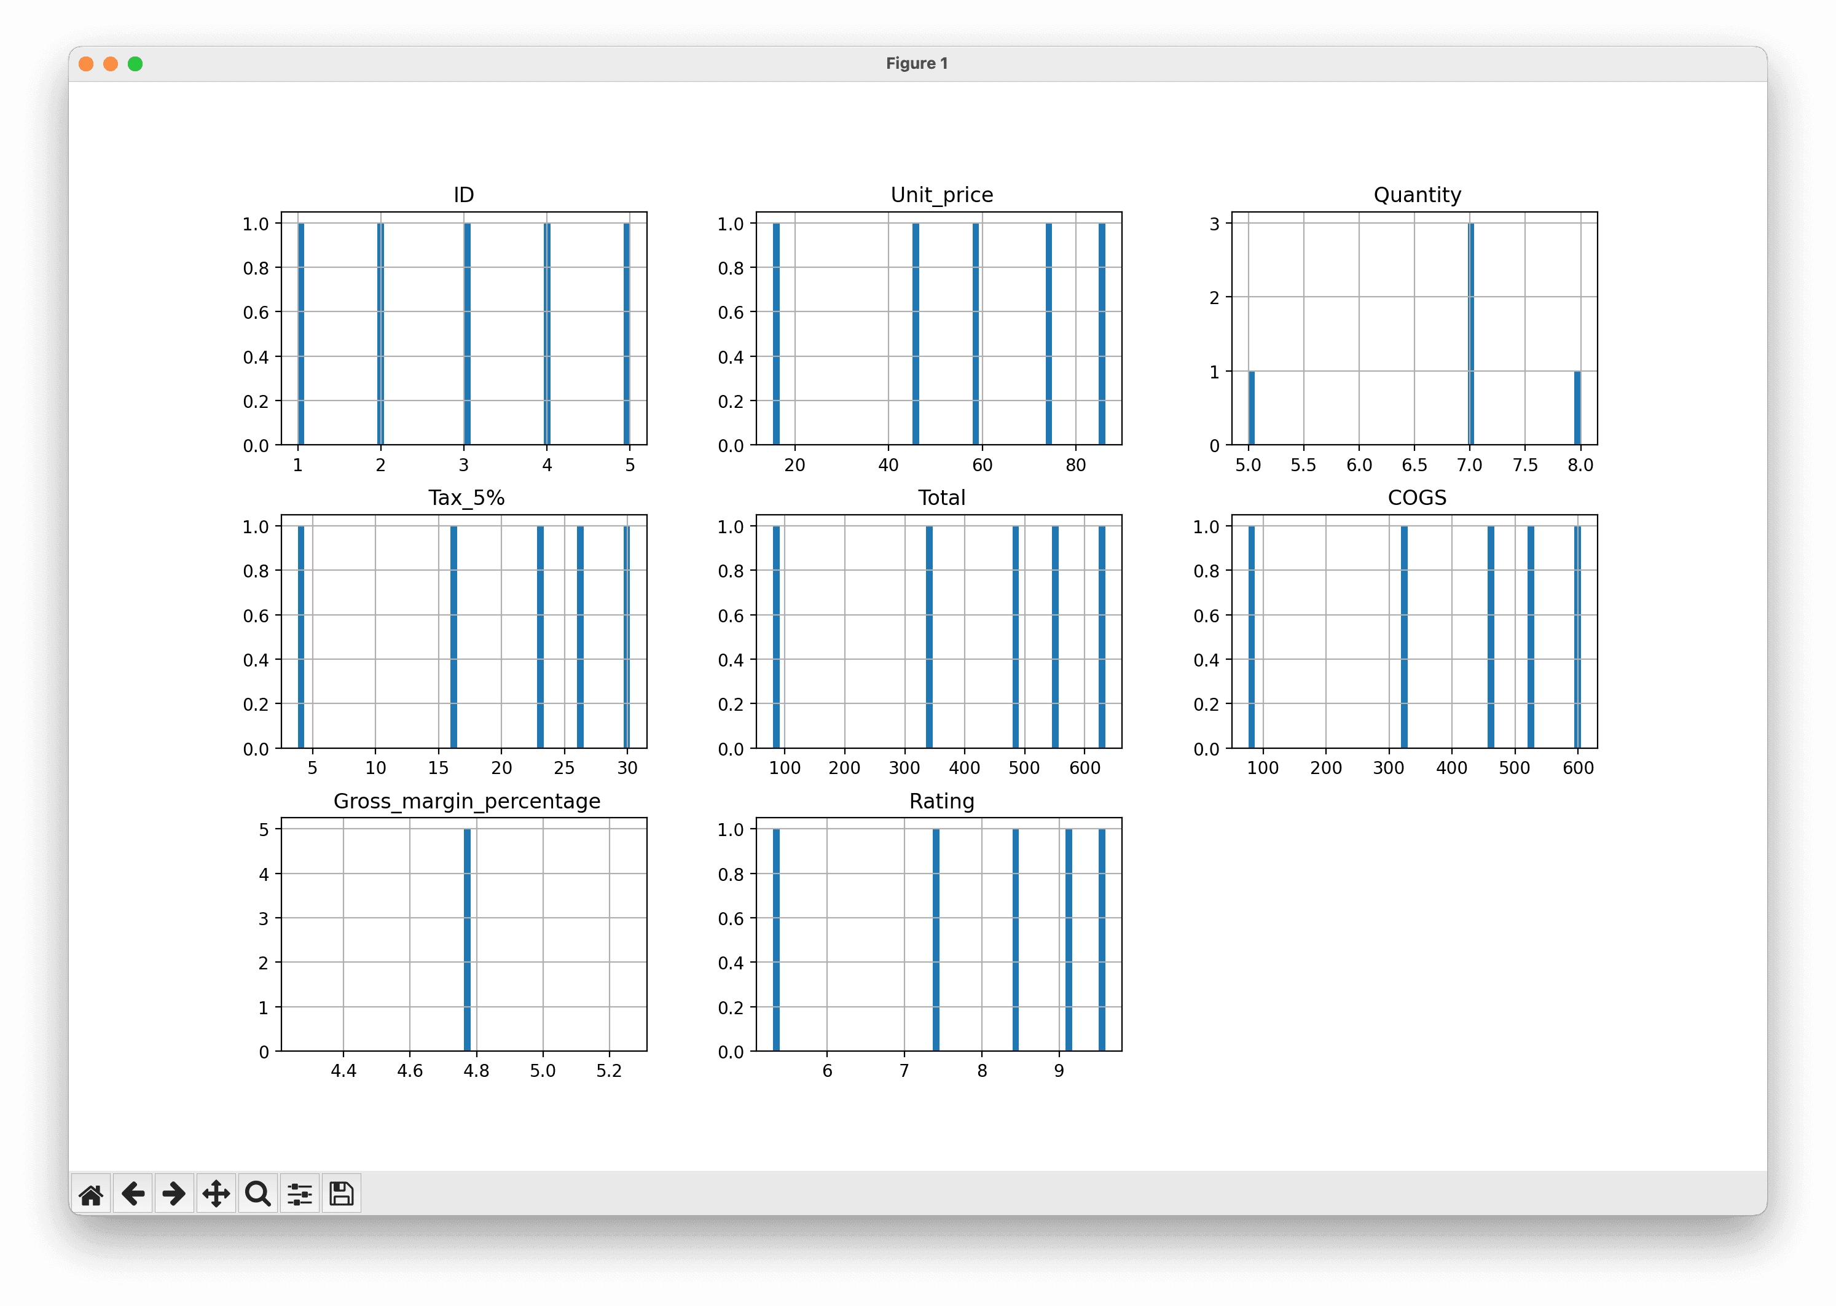Go forward to next view arrow

(175, 1194)
